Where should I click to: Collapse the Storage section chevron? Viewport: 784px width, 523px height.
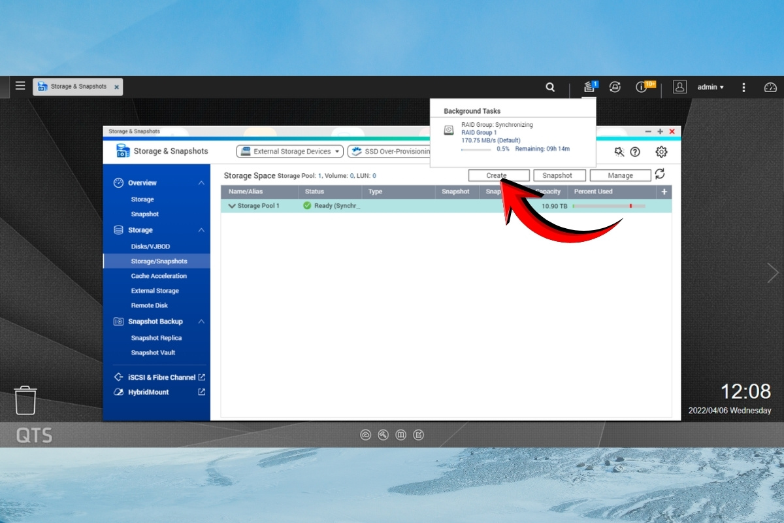point(201,230)
